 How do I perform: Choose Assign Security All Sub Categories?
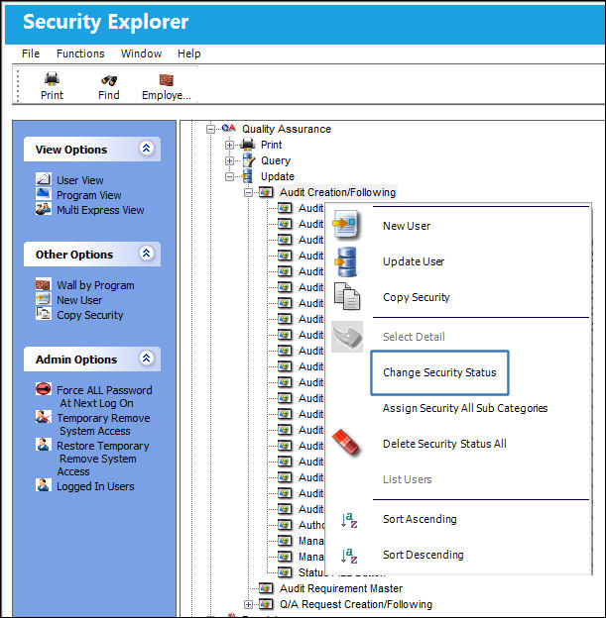coord(464,408)
